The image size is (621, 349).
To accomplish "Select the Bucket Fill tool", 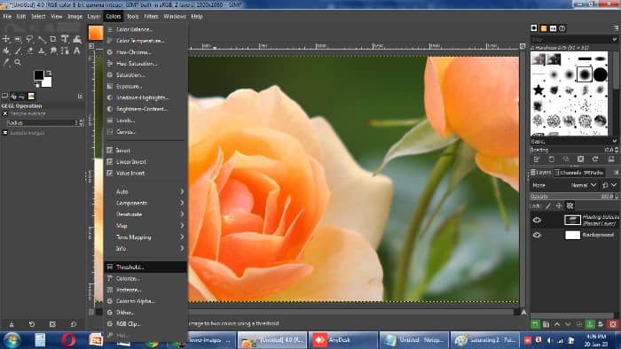I will click(6, 51).
